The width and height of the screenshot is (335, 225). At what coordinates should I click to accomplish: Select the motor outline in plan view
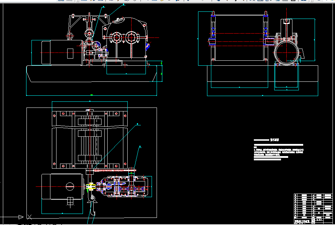point(62,186)
